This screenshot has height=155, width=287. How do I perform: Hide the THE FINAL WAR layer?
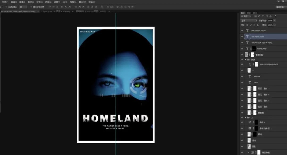point(242,37)
